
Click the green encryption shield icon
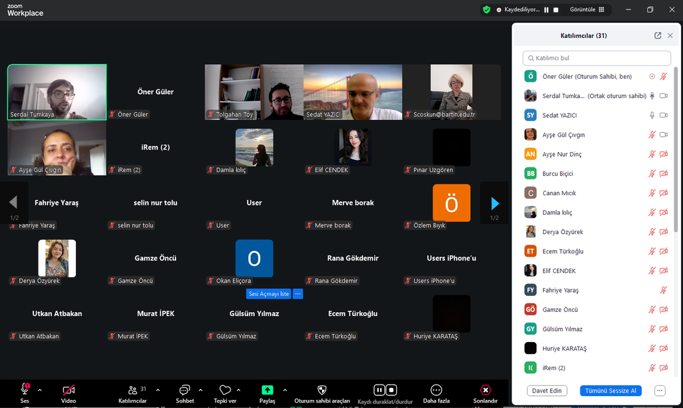(487, 9)
